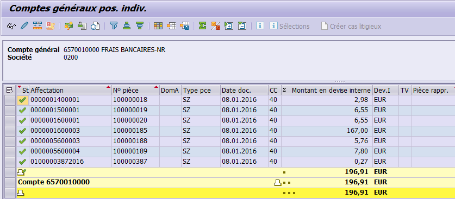Click the info icon next to Sélections

coord(273,25)
